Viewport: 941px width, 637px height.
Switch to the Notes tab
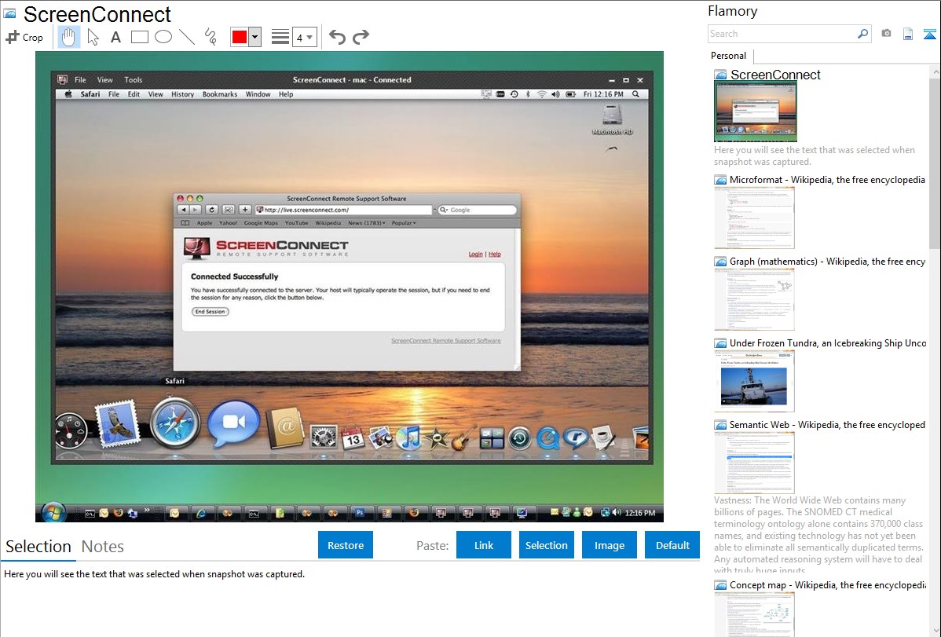(x=103, y=547)
